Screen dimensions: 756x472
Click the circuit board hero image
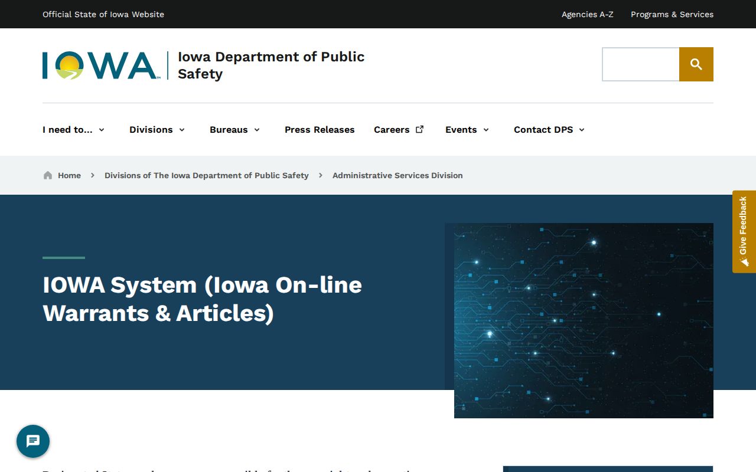pyautogui.click(x=584, y=320)
